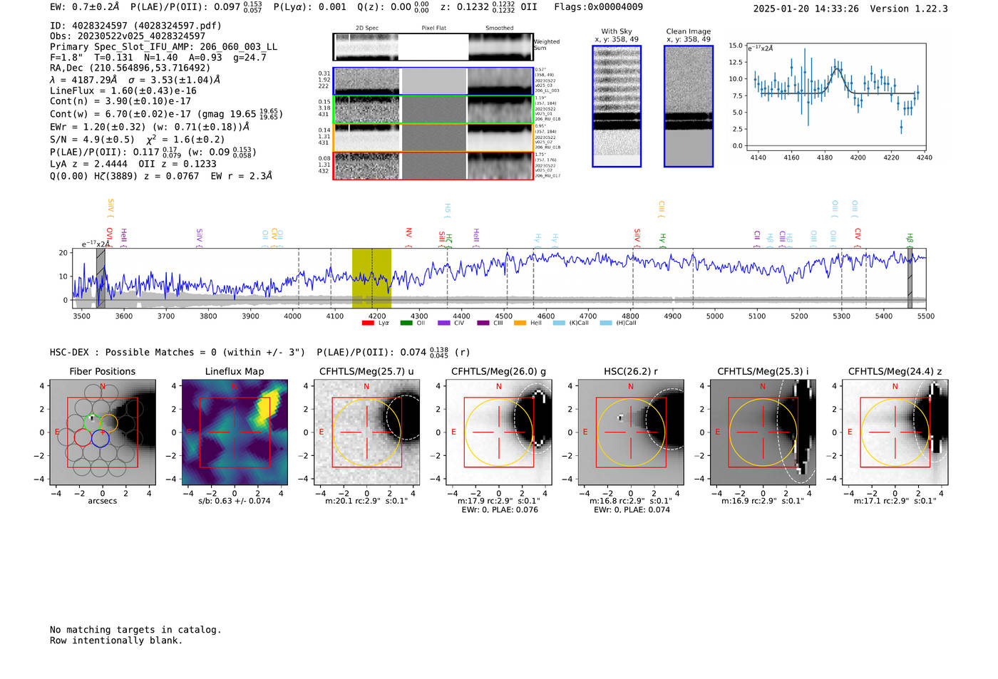Click the Smoothed column header
Viewport: 998px width, 679px height.
point(500,28)
